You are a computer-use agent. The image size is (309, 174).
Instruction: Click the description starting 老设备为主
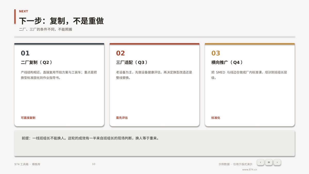[154, 75]
